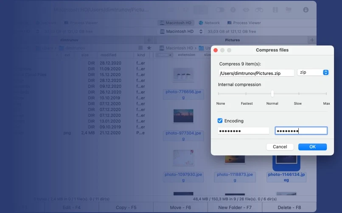342x213 pixels.
Task: Click the network share computer toolbar icon
Action: (289, 10)
